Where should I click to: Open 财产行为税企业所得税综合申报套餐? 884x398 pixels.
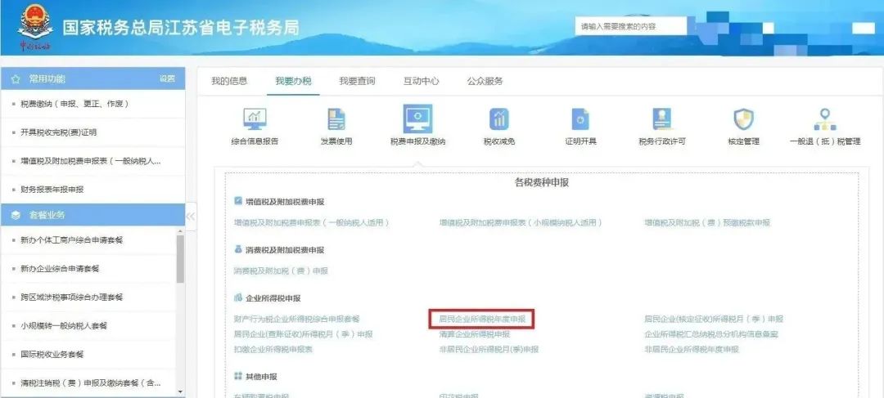click(x=296, y=320)
